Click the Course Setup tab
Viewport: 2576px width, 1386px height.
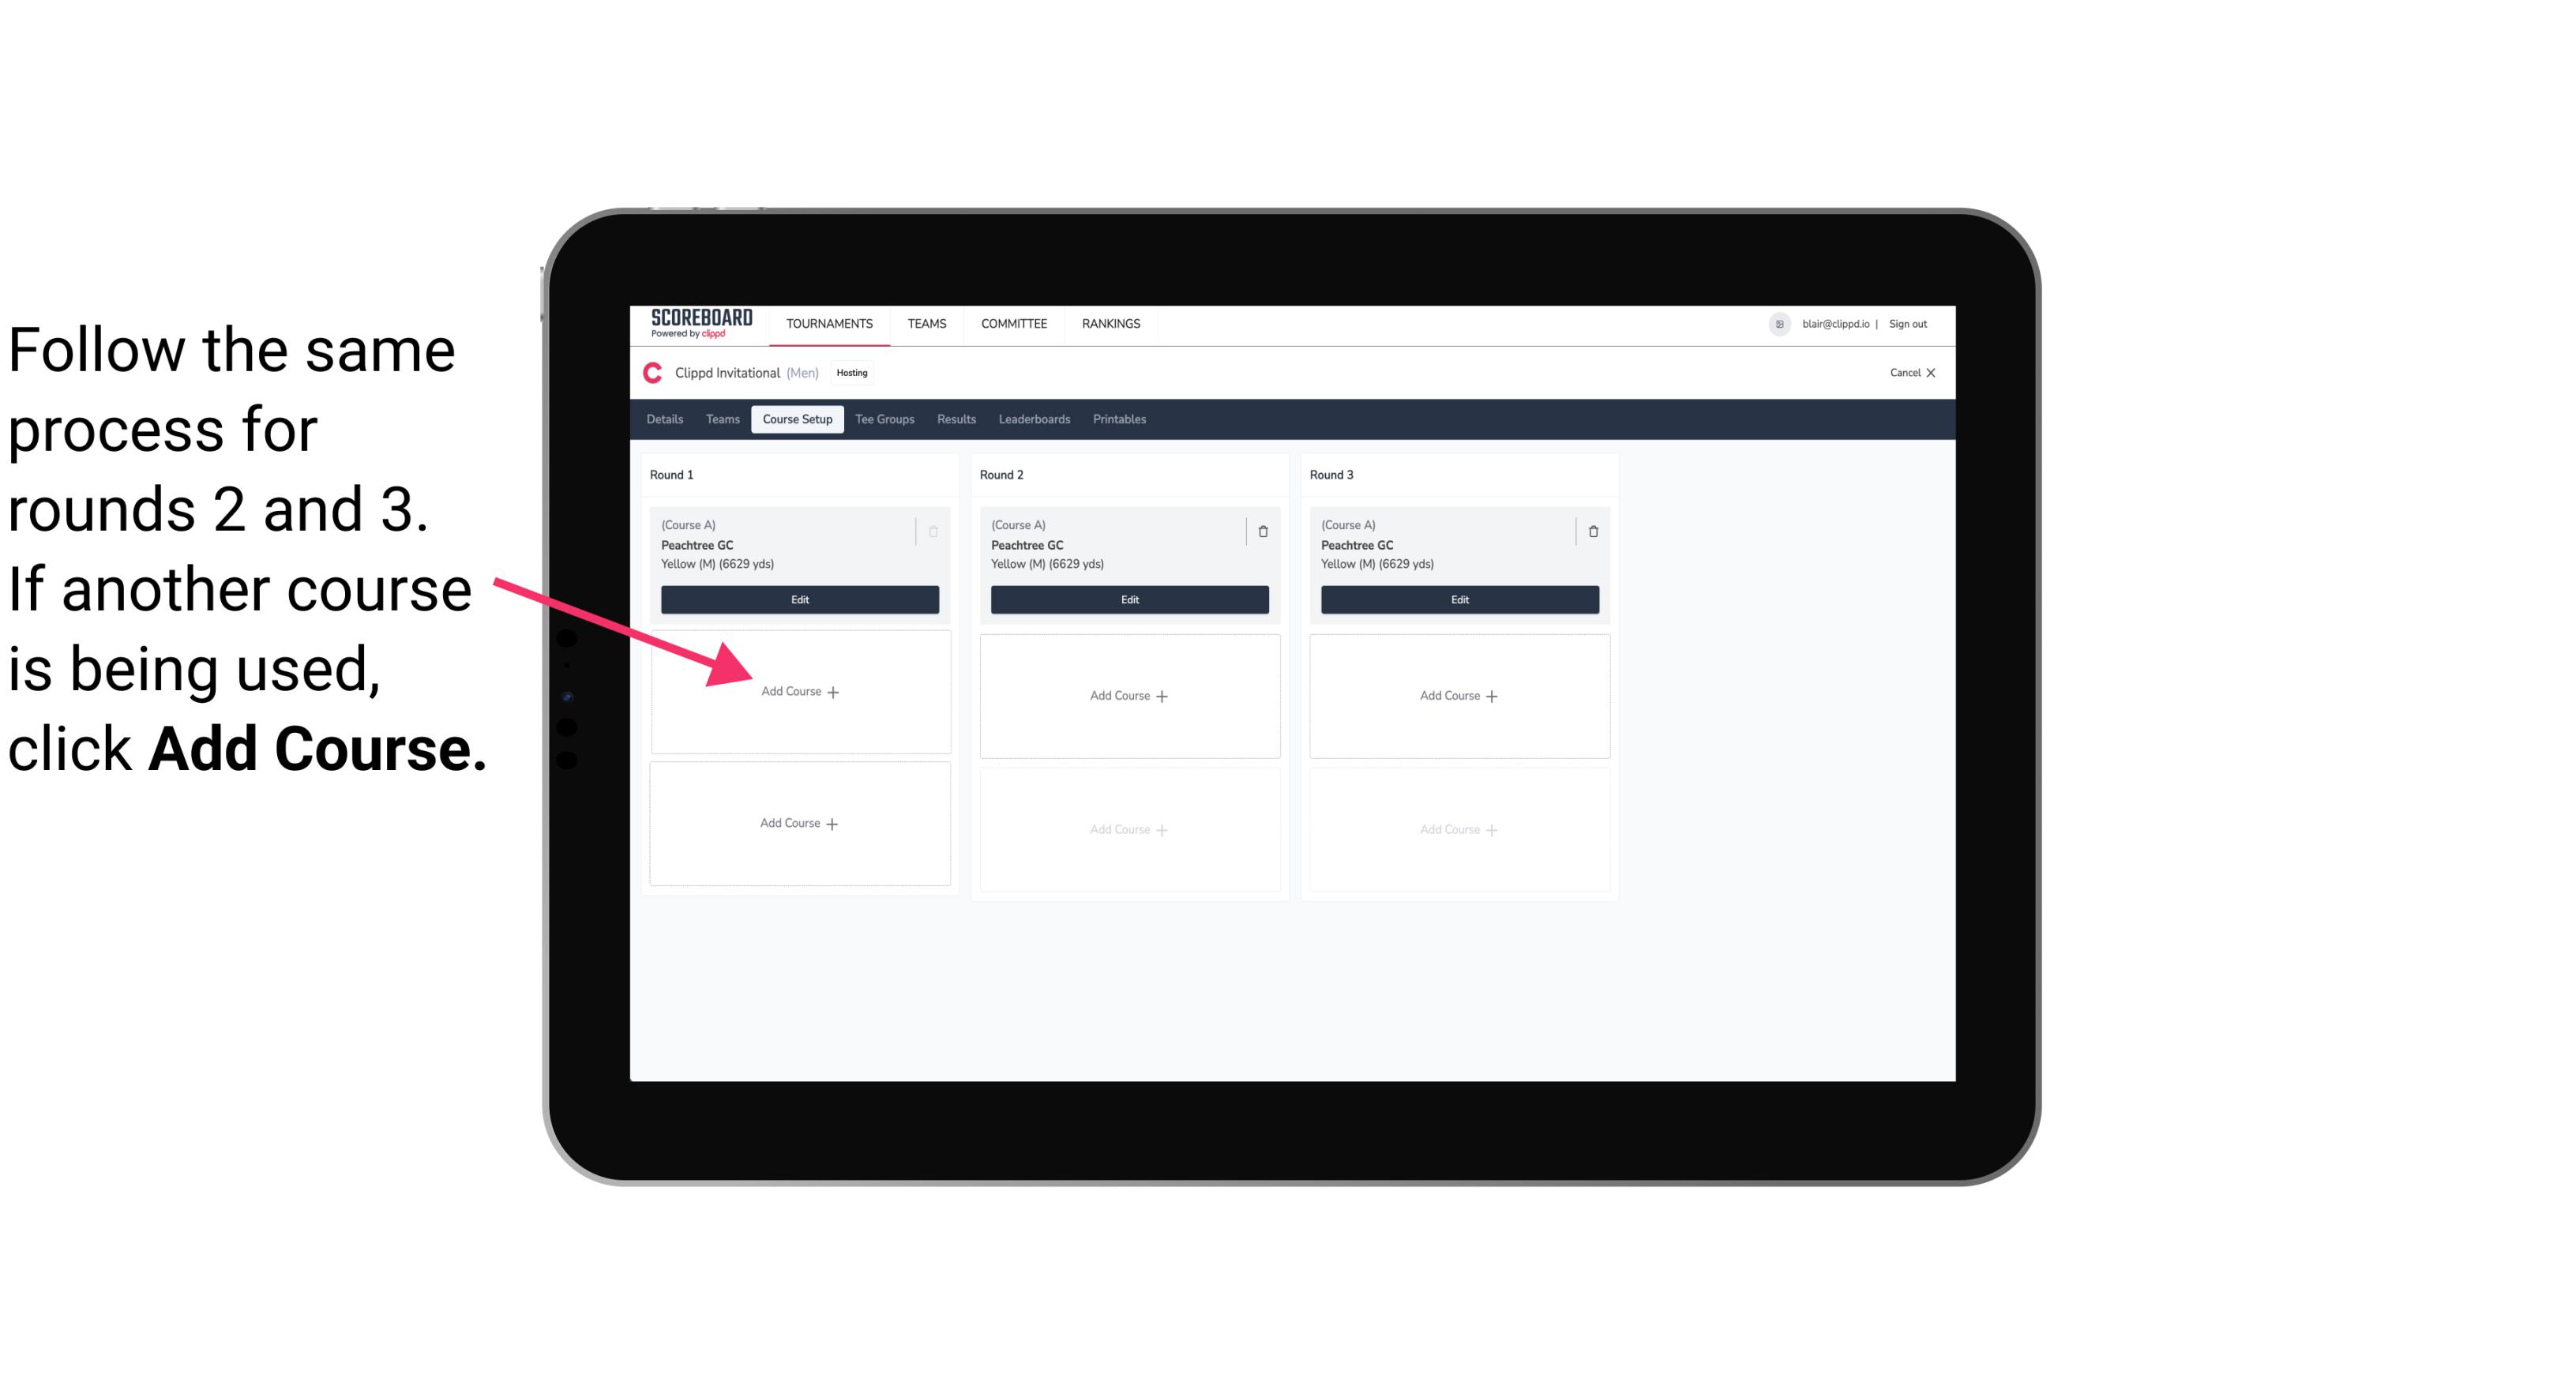[x=795, y=419]
